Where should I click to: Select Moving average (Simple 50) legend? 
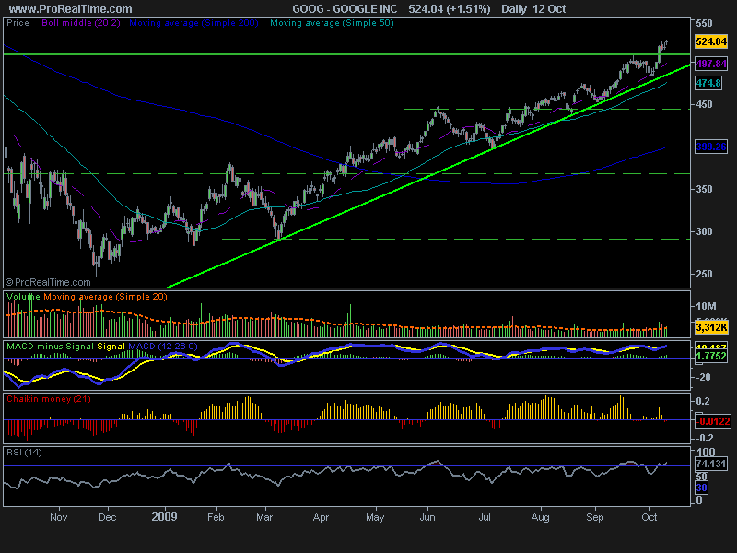(332, 22)
